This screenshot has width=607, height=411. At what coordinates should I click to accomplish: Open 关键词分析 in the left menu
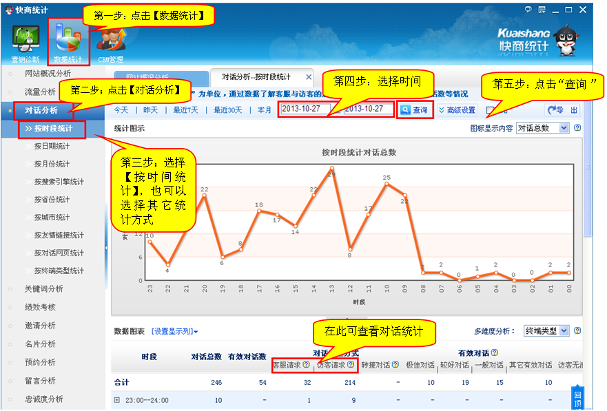(44, 289)
